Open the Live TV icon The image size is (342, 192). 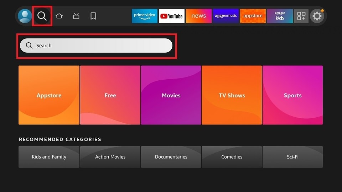(76, 16)
